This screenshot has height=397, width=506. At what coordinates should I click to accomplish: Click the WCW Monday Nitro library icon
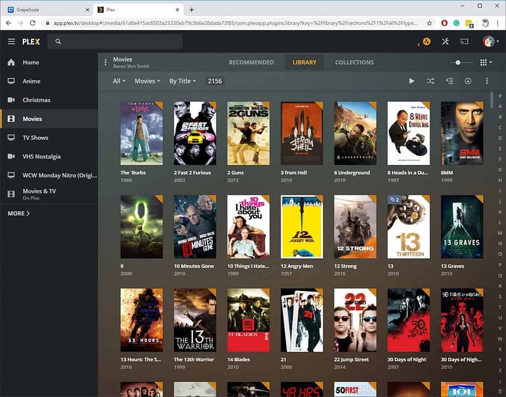(11, 175)
